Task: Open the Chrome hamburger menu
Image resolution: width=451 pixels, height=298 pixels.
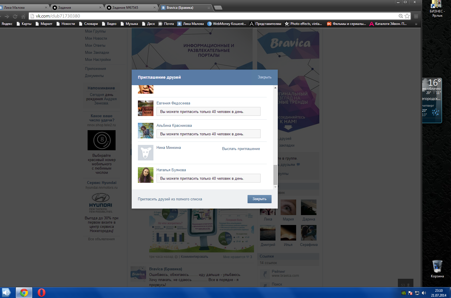Action: click(416, 16)
